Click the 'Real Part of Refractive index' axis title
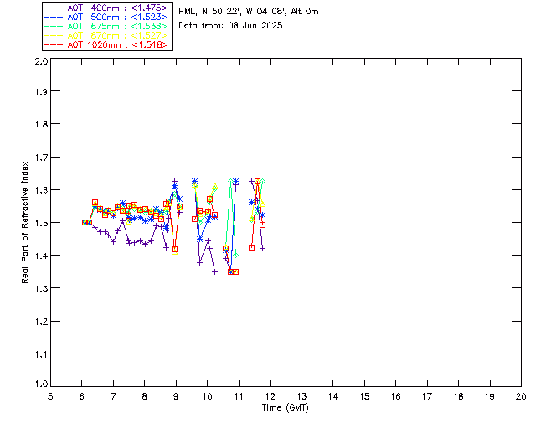This screenshot has height=429, width=536. click(24, 222)
